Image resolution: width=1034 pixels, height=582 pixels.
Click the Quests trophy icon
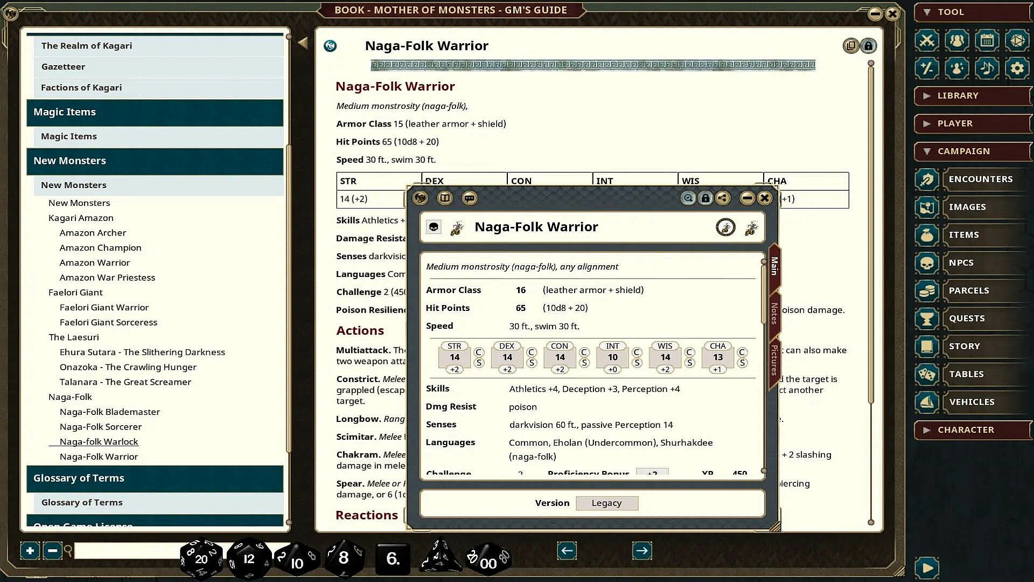(x=926, y=319)
